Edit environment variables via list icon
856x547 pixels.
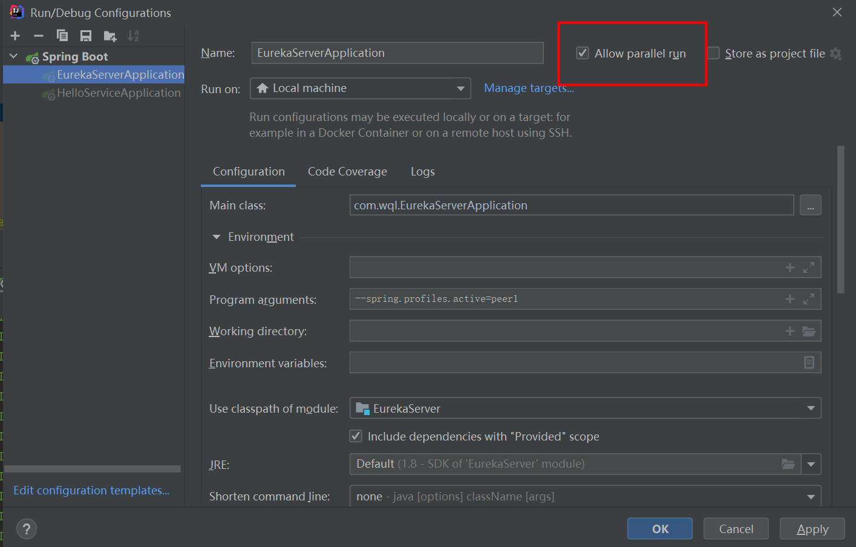coord(809,362)
